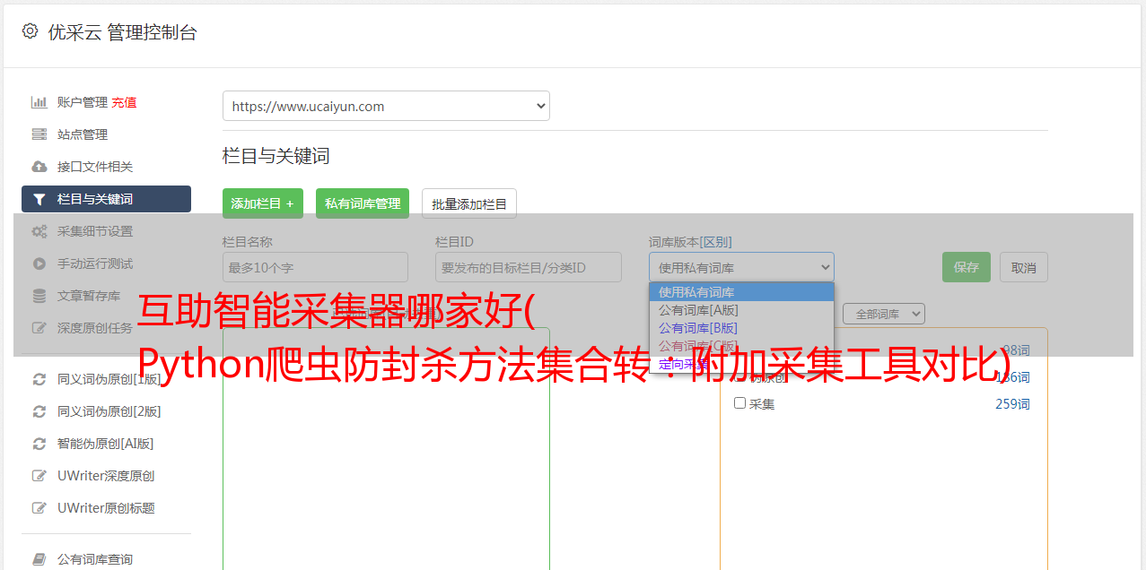Click the filter icon of 栏目与关键词
This screenshot has height=570, width=1146.
click(x=39, y=199)
